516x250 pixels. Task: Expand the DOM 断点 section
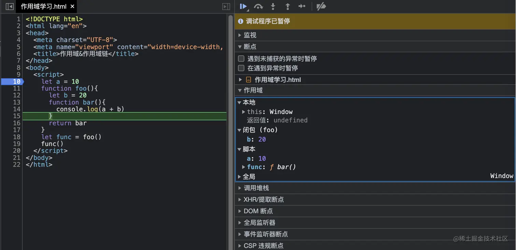pos(240,211)
